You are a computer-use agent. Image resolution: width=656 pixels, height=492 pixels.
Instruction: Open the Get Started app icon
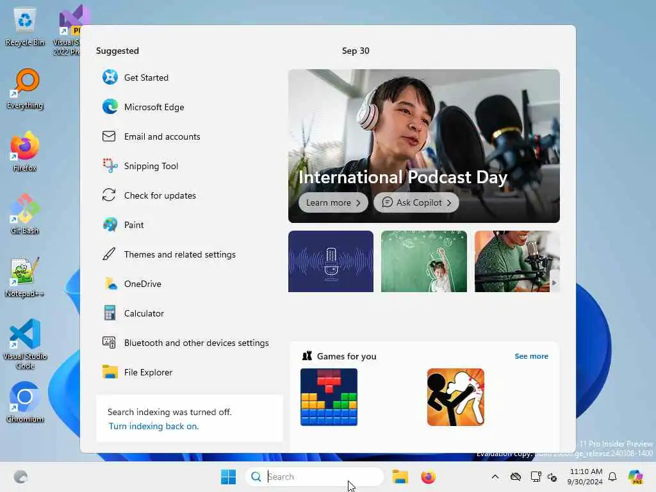pyautogui.click(x=110, y=78)
